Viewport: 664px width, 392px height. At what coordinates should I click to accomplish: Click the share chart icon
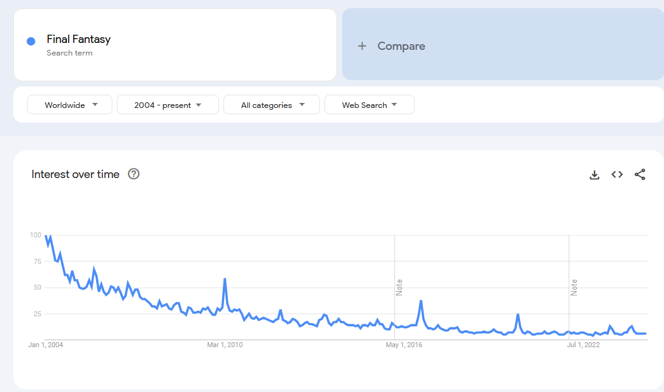click(x=640, y=174)
